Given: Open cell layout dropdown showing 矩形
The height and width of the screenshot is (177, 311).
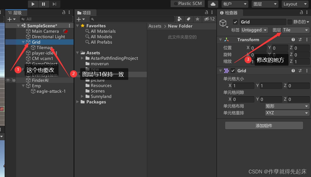Looking at the screenshot, I should 287,106.
